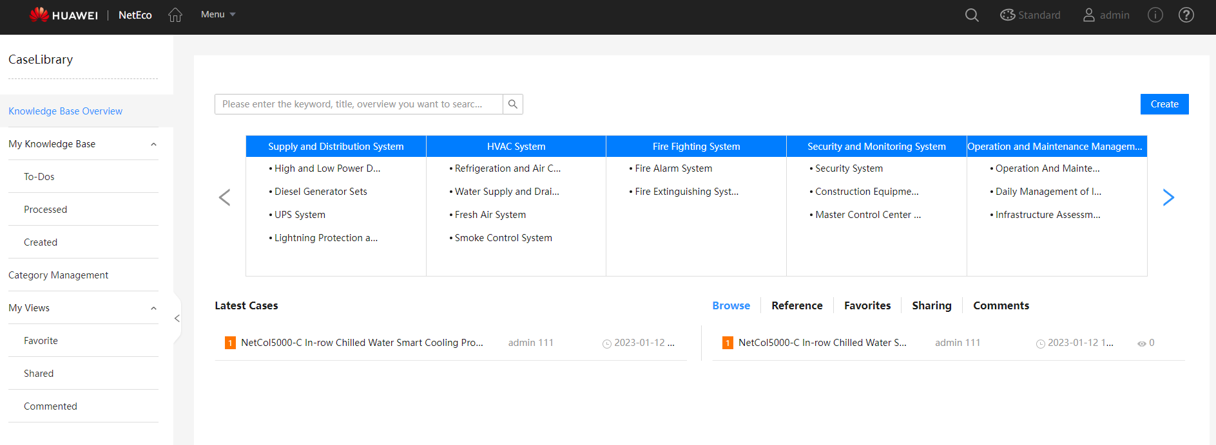Screen dimensions: 1216x445
Task: Open Smoke Control System subcategory
Action: (503, 238)
